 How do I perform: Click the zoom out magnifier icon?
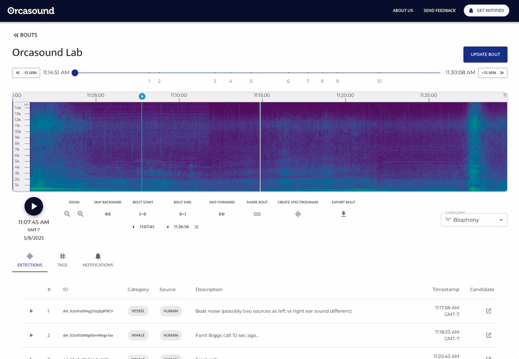click(x=67, y=214)
